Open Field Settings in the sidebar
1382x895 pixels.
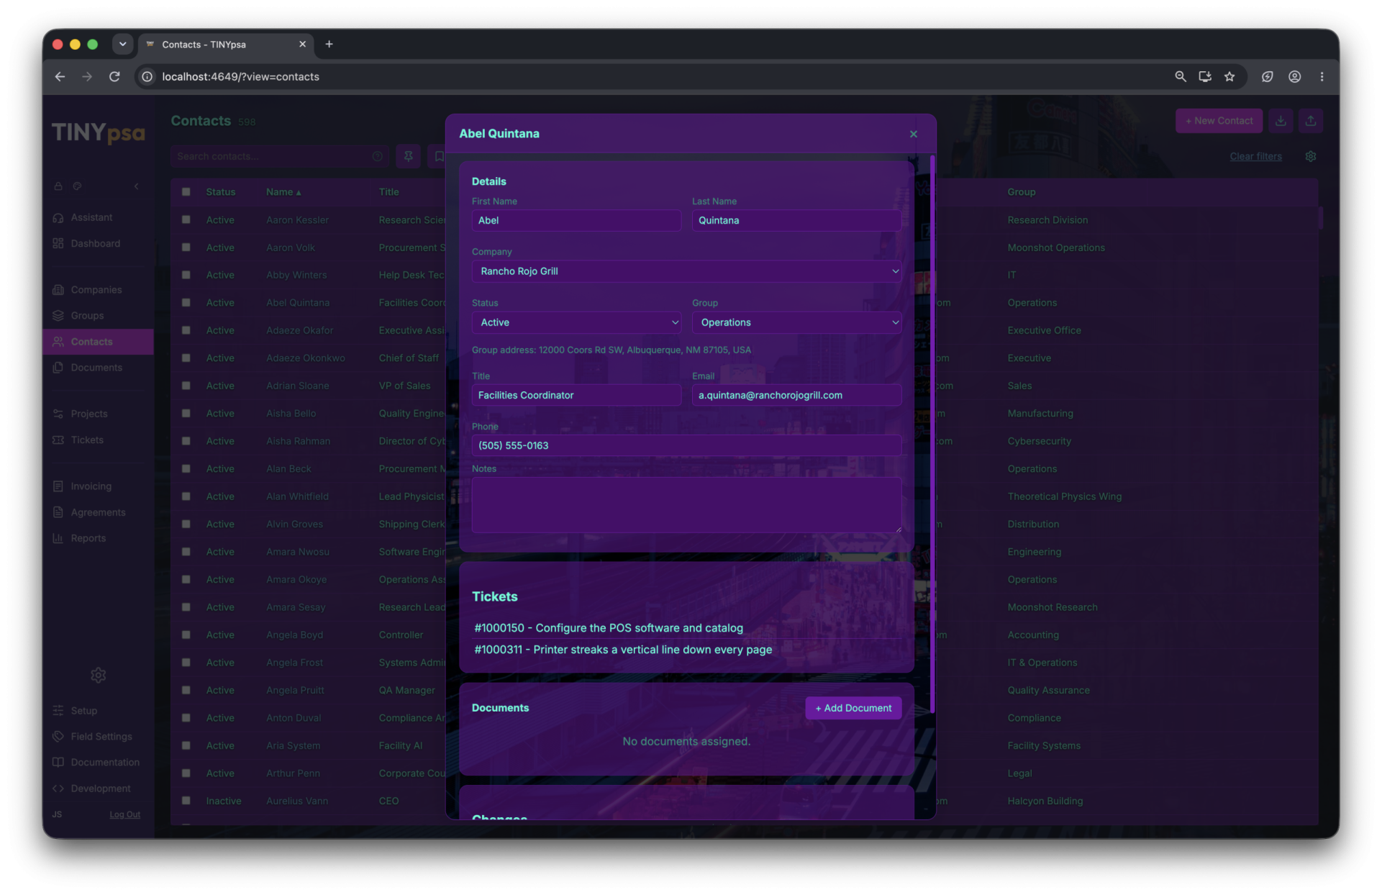tap(101, 737)
